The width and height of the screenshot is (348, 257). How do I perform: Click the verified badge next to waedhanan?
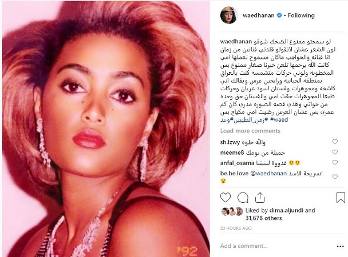(x=280, y=15)
